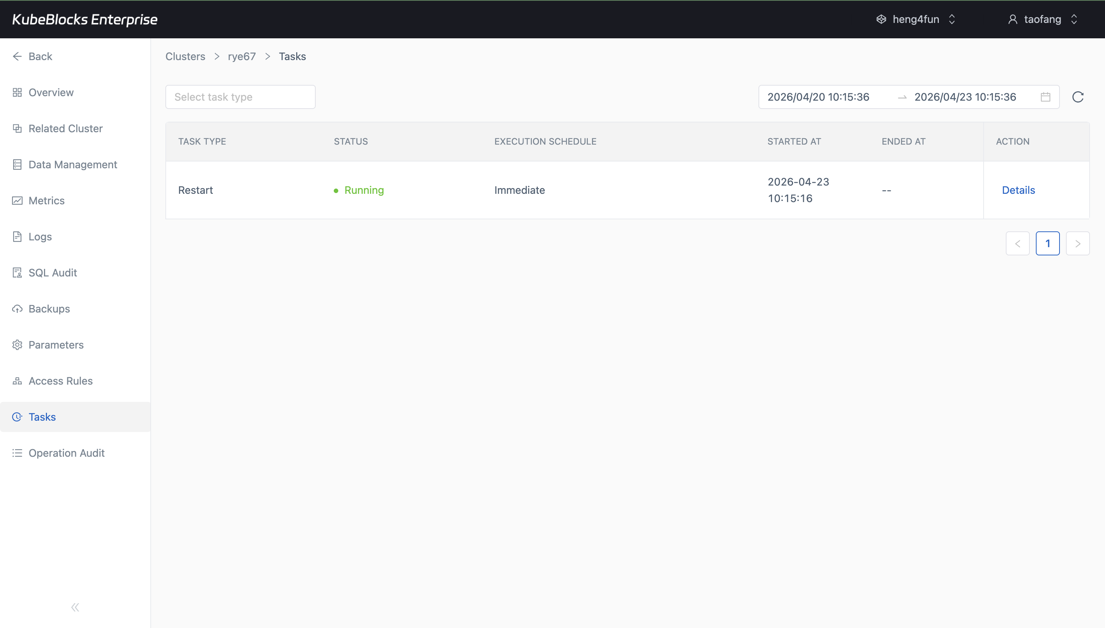Click the rye67 breadcrumb link
The width and height of the screenshot is (1105, 628).
[241, 56]
